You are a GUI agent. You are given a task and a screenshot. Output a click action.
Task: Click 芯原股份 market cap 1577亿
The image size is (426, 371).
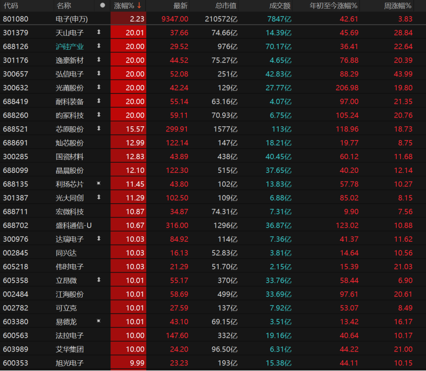225,129
